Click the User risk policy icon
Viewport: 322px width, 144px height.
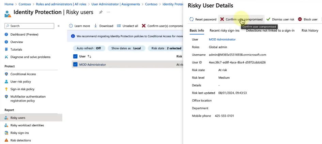tap(6, 82)
